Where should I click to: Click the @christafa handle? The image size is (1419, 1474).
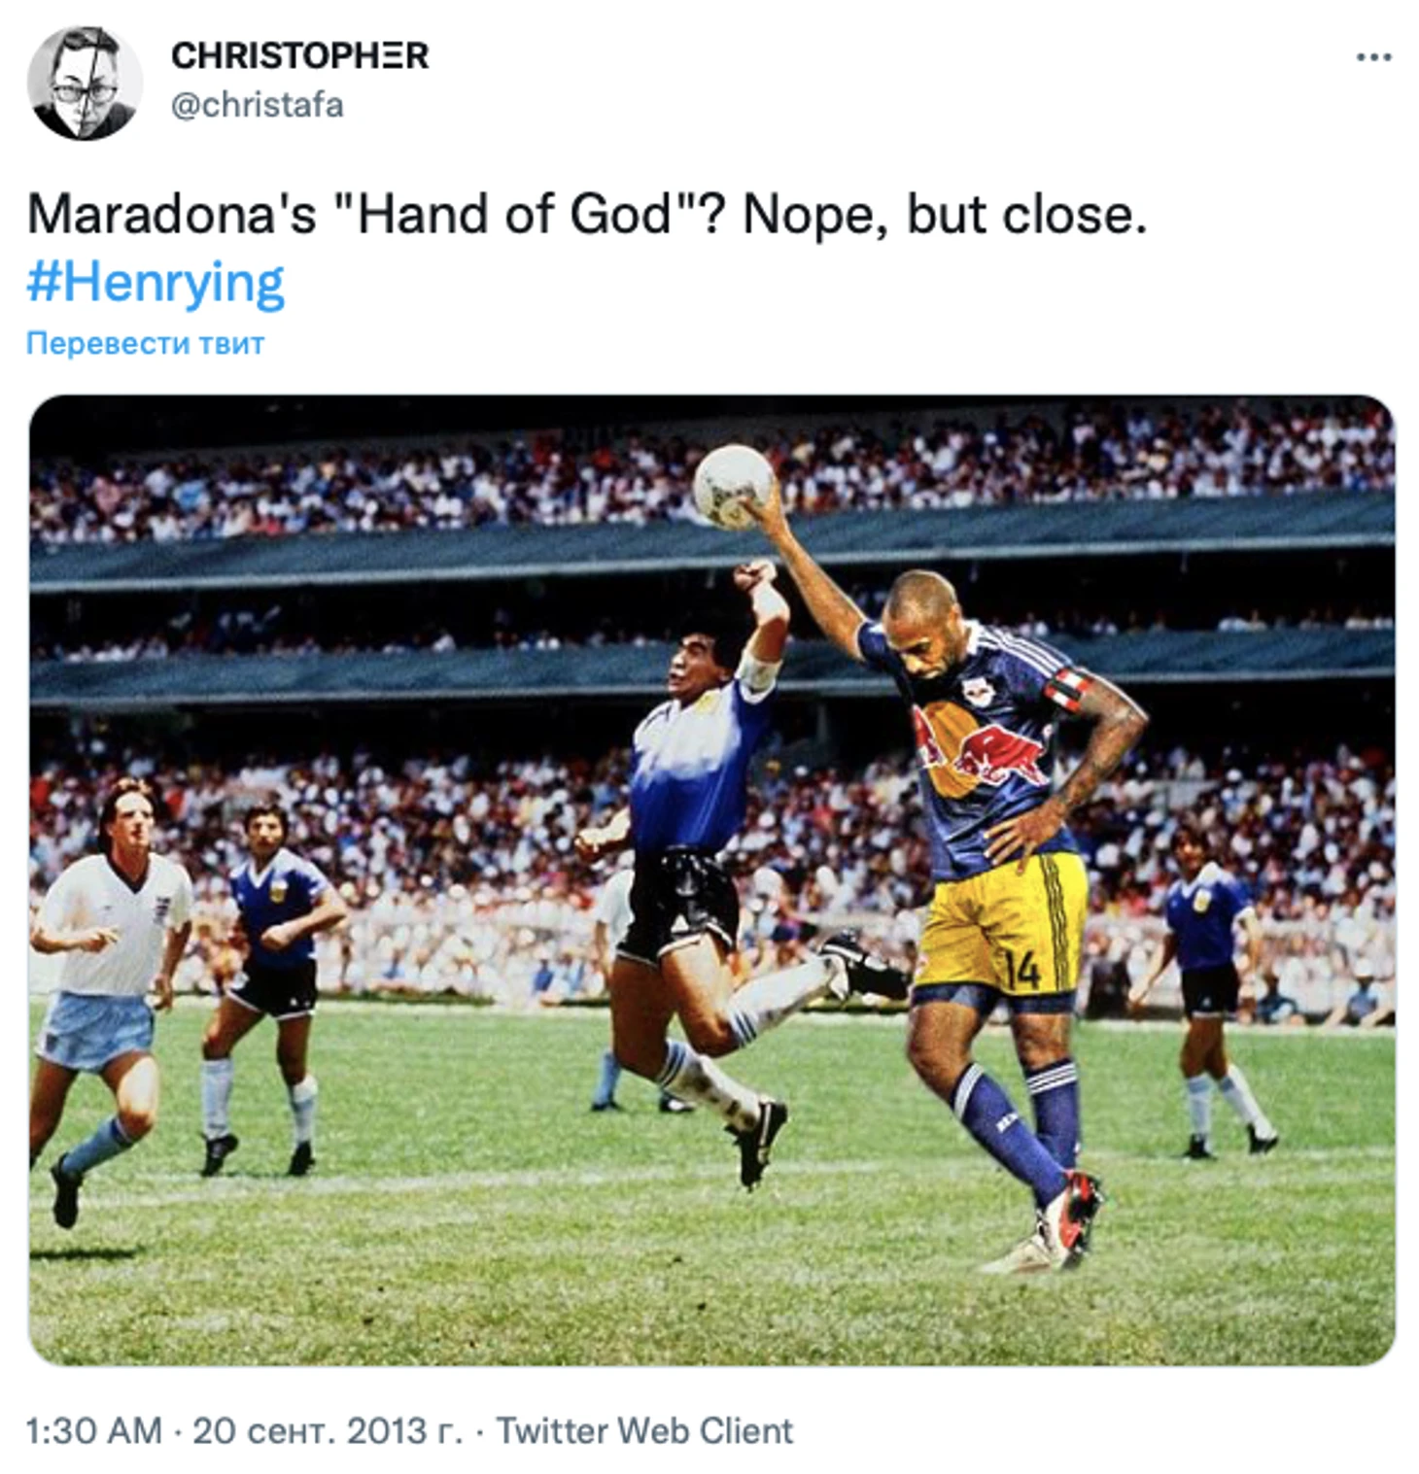coord(257,105)
